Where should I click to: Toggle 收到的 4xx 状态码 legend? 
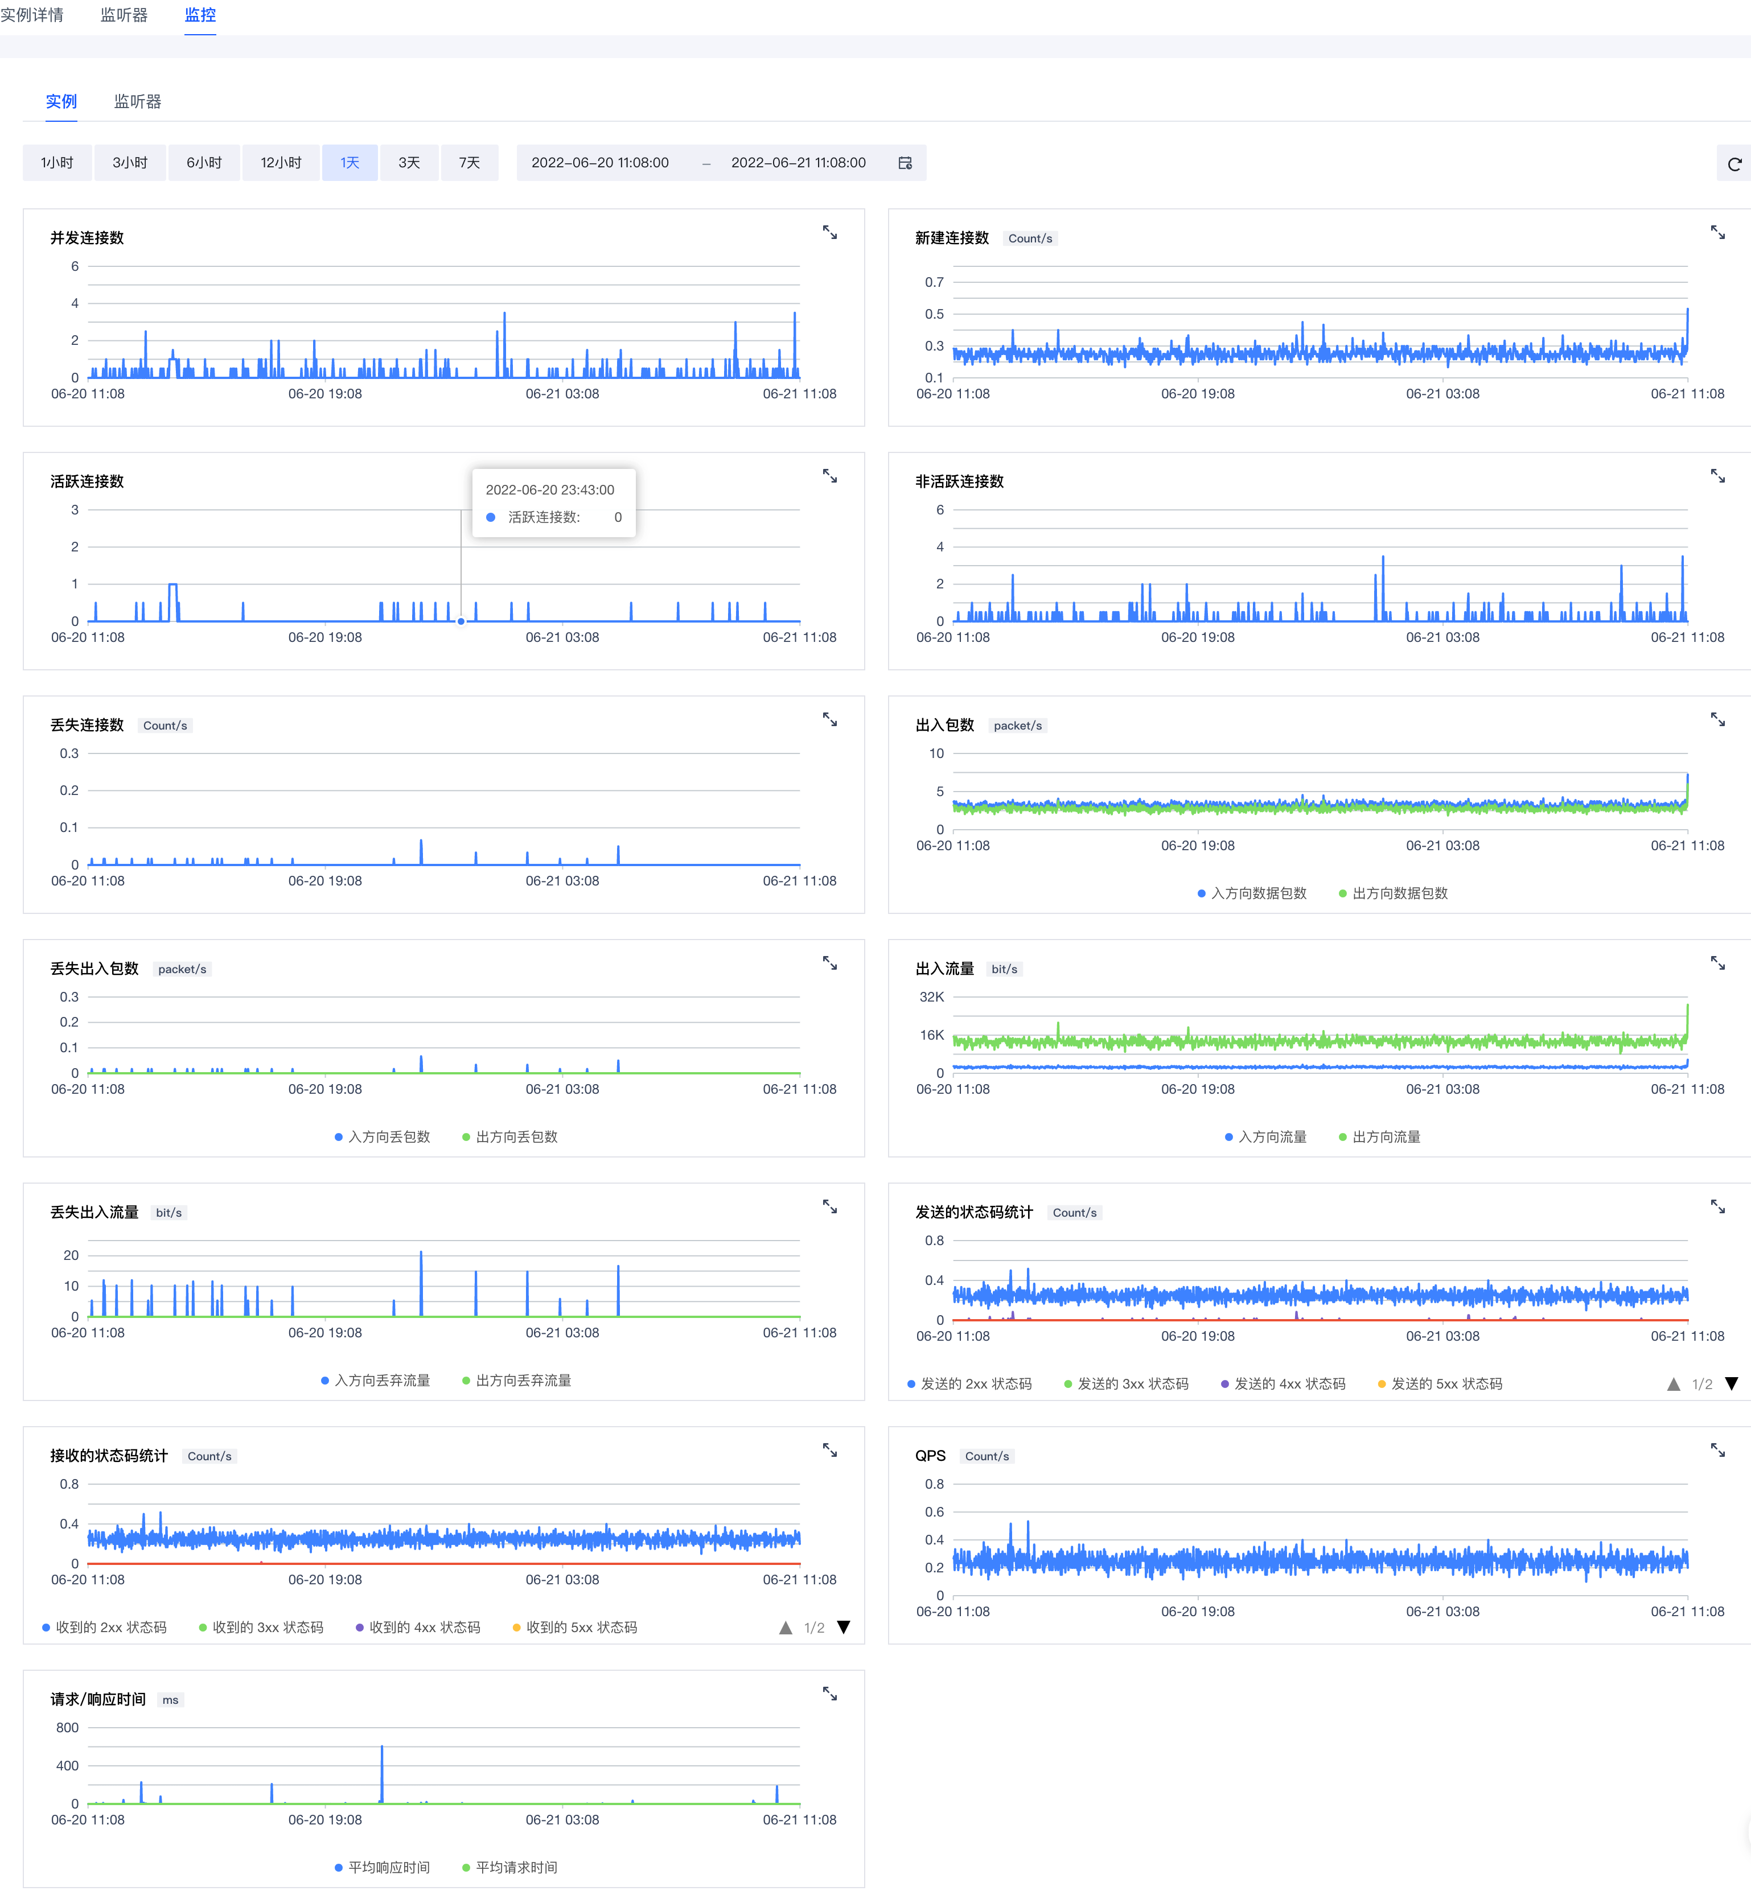[x=418, y=1627]
